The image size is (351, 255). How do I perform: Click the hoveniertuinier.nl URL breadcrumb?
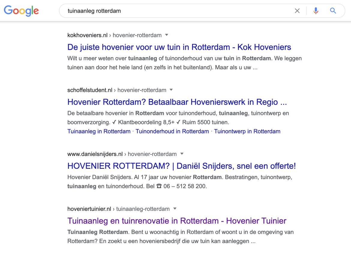118,209
